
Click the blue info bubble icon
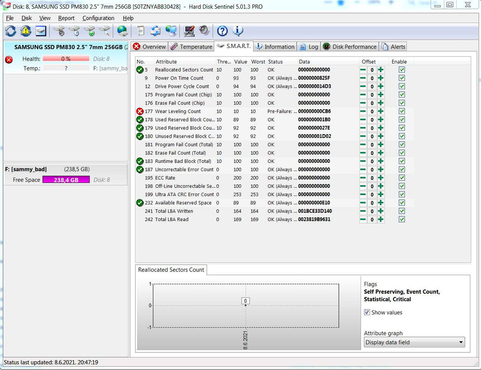[x=238, y=31]
